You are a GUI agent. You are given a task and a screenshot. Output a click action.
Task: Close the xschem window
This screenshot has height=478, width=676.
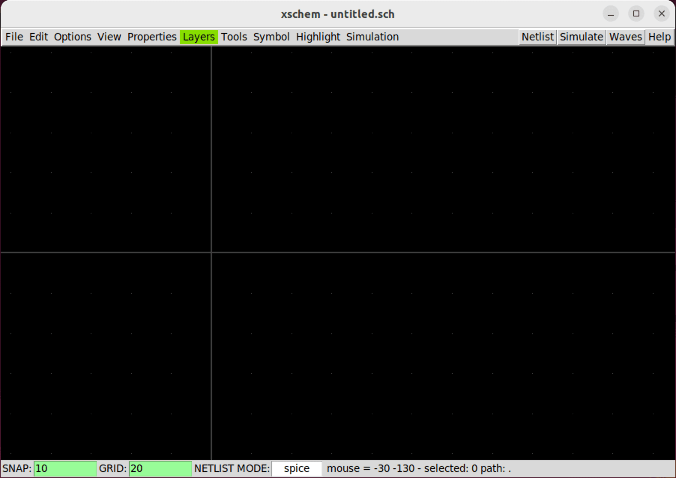click(661, 14)
